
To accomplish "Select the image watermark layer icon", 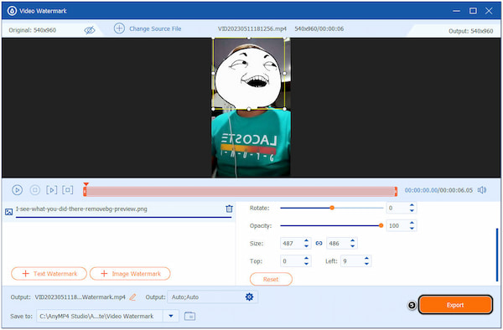I will [x=8, y=212].
